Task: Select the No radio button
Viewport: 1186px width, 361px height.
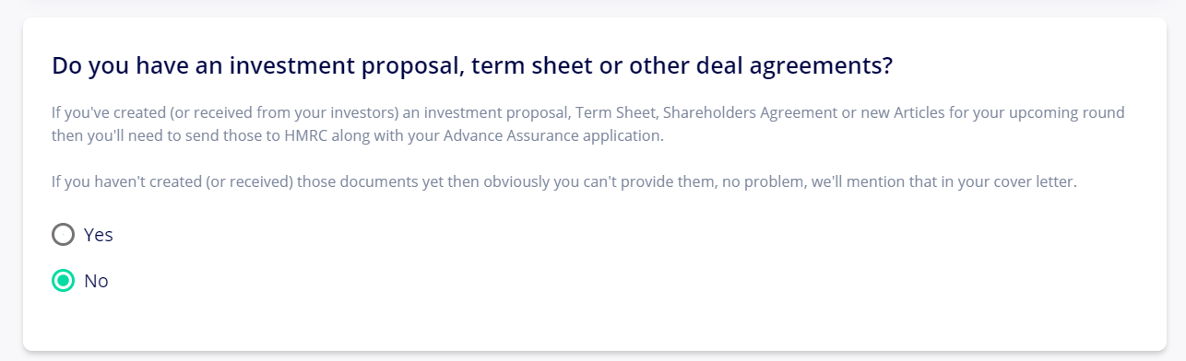Action: pyautogui.click(x=63, y=281)
